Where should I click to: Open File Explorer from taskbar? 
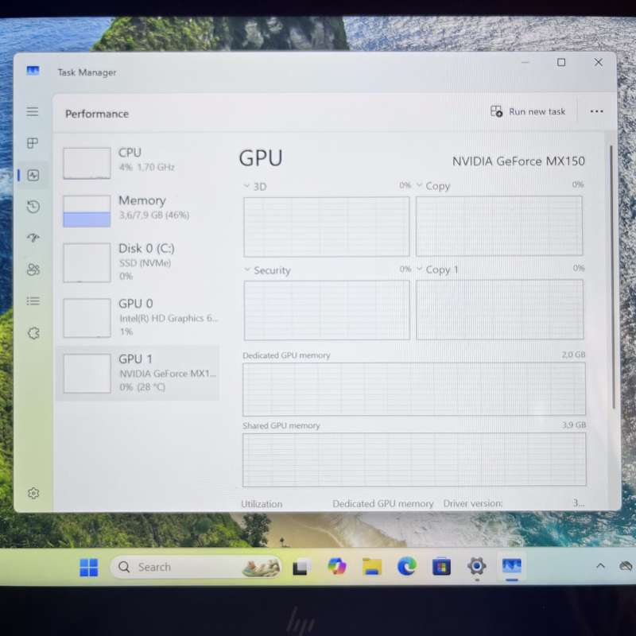coord(372,567)
